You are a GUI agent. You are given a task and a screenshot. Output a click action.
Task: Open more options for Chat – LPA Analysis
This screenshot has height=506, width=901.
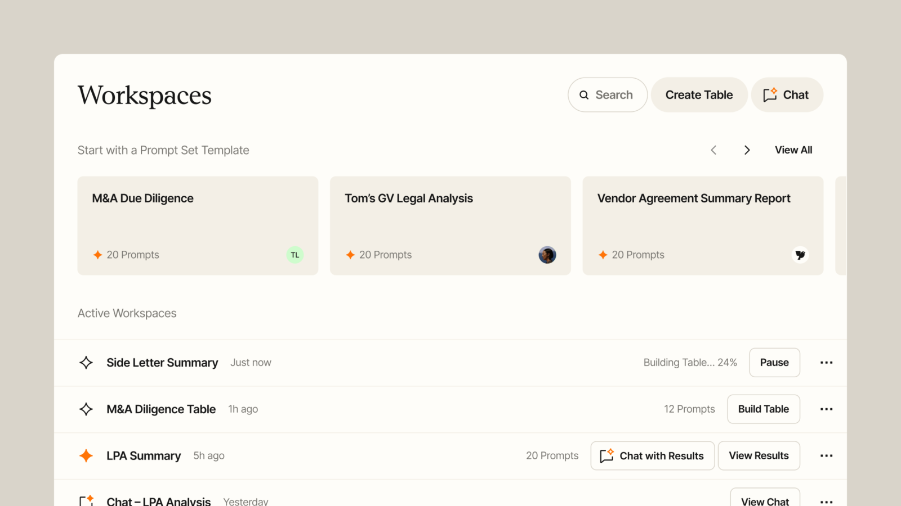point(826,502)
